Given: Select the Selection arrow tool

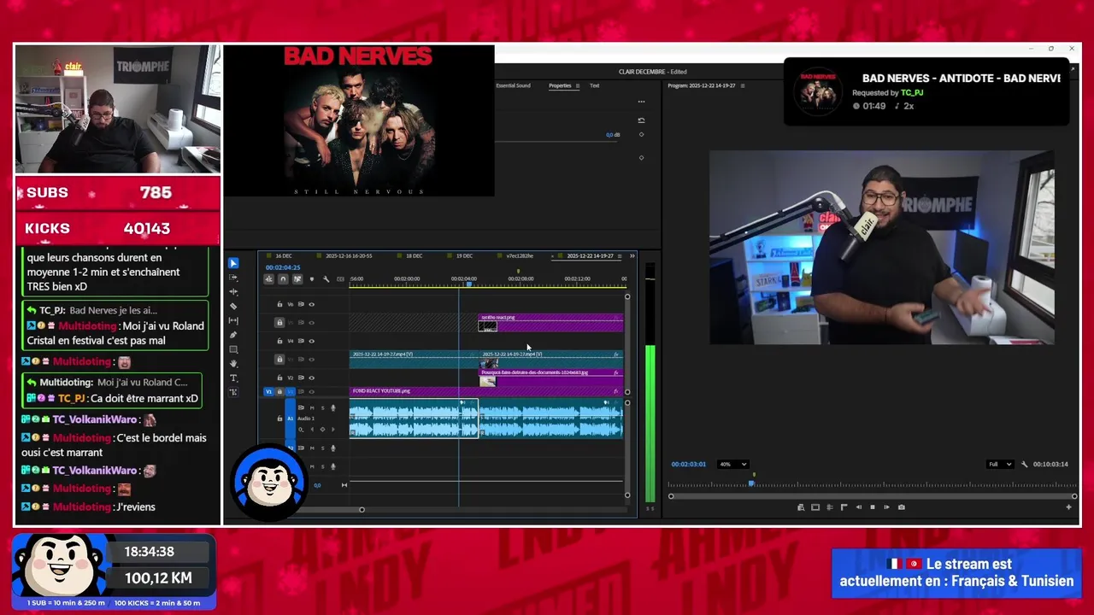Looking at the screenshot, I should pyautogui.click(x=233, y=263).
